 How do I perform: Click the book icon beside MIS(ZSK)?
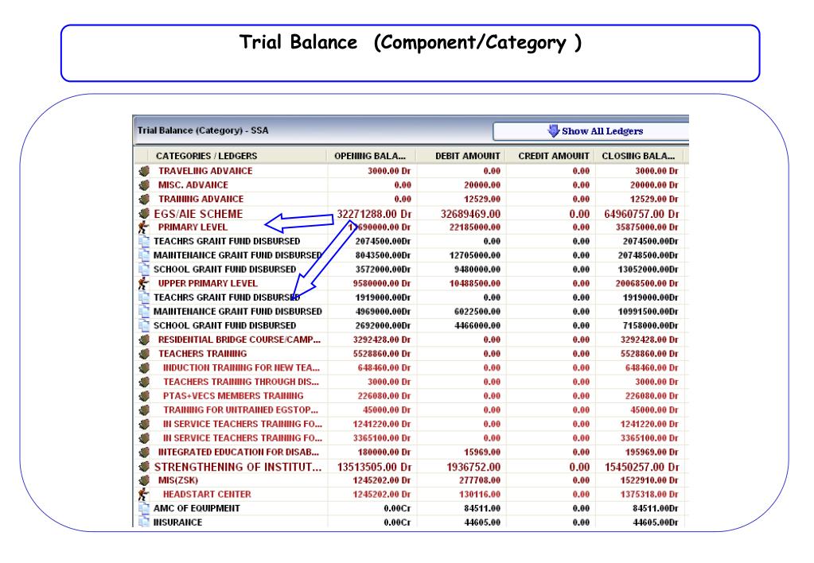click(x=144, y=480)
